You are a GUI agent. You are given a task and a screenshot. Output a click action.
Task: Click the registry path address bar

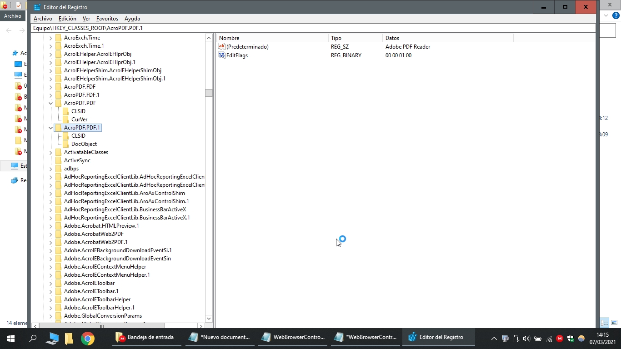313,28
